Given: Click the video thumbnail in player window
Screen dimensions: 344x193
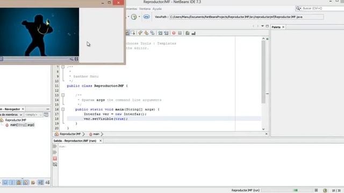Looking at the screenshot, I should 39,32.
